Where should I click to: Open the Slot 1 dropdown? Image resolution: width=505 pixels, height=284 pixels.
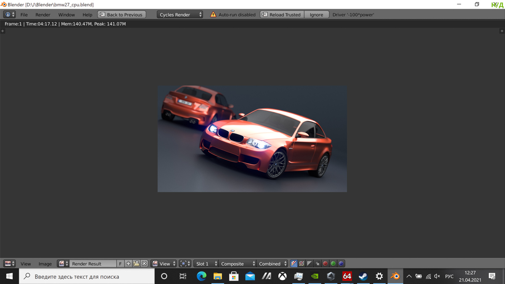[x=206, y=263]
